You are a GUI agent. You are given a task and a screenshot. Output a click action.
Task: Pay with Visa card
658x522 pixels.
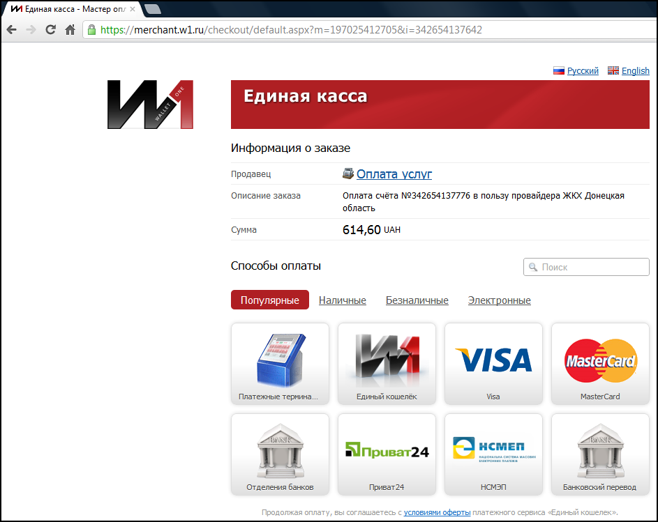click(493, 364)
